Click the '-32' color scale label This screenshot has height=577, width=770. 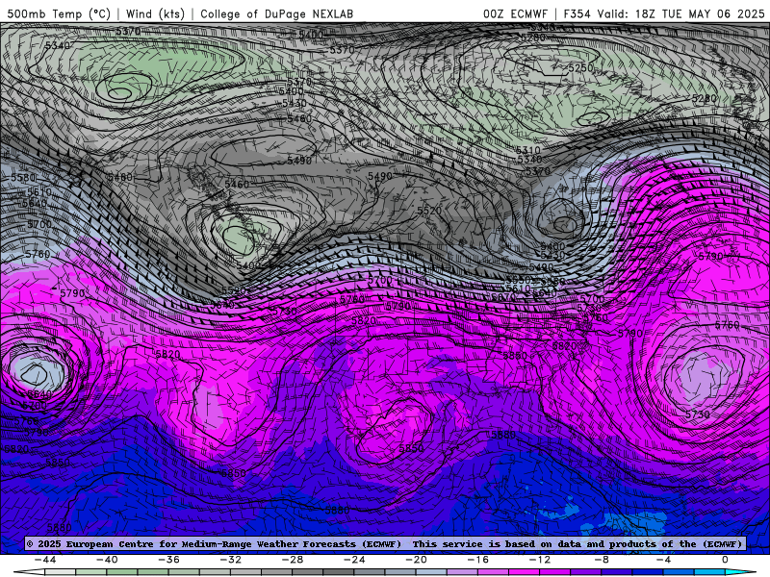point(230,560)
